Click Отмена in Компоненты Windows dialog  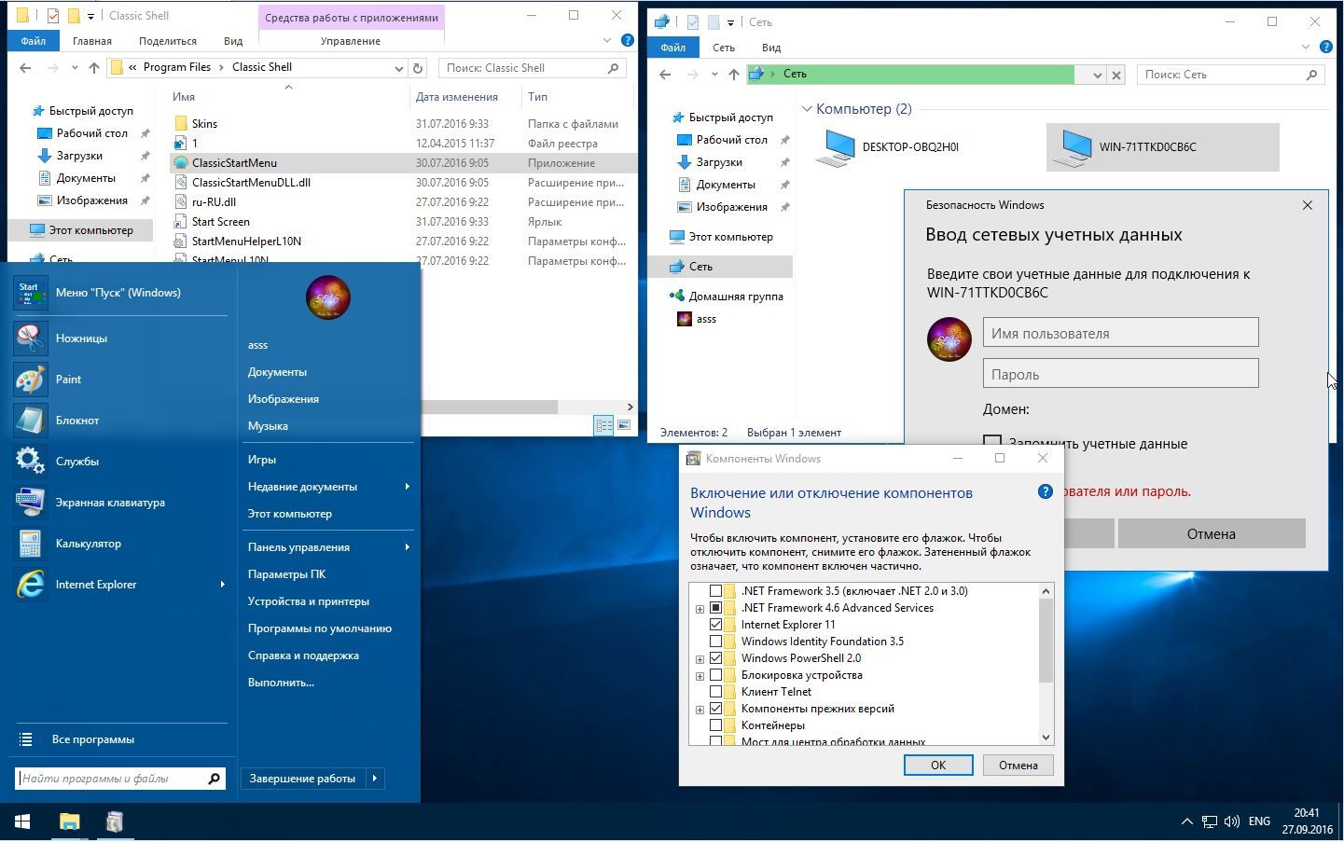(1018, 765)
